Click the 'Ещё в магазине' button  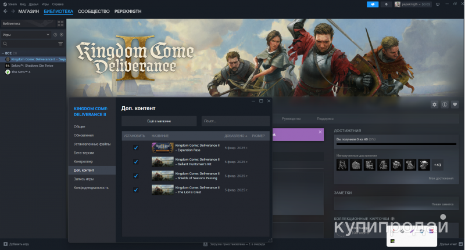pos(159,121)
